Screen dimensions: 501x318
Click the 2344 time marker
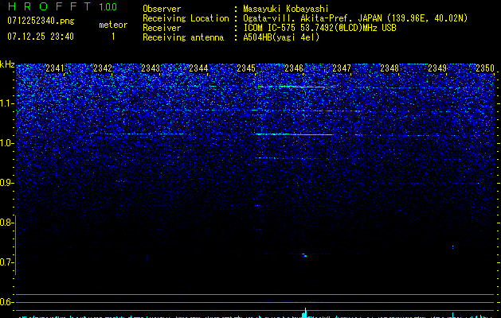198,68
